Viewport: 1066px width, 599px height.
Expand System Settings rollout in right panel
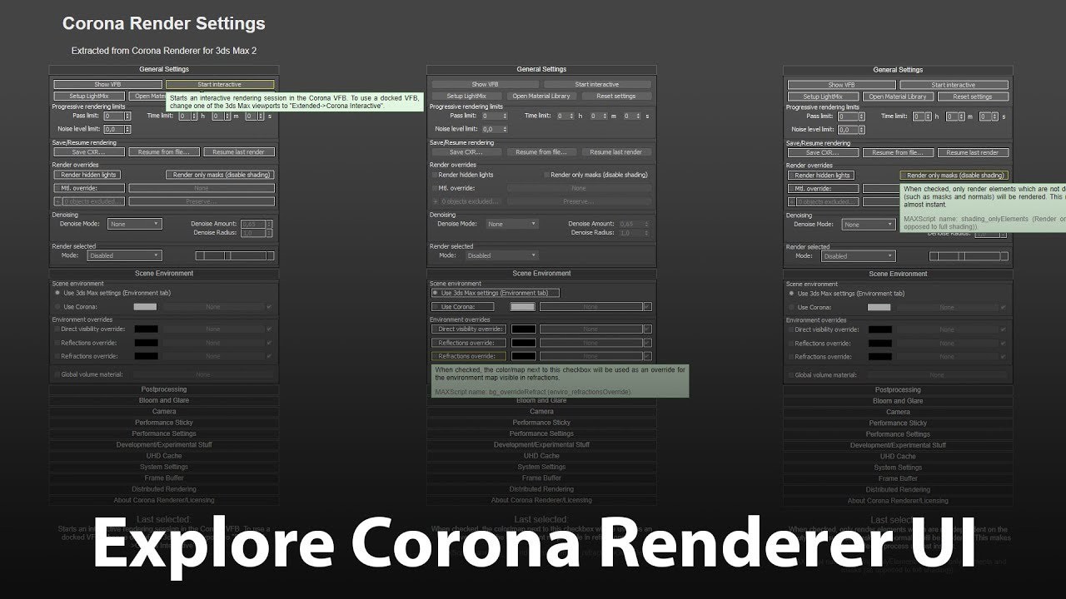(x=898, y=468)
